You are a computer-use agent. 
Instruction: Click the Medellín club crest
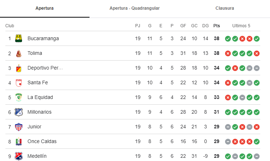19,156
